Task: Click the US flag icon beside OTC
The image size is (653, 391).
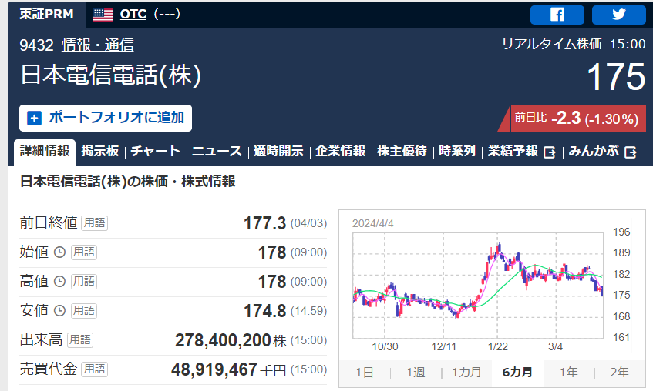Action: coord(103,15)
